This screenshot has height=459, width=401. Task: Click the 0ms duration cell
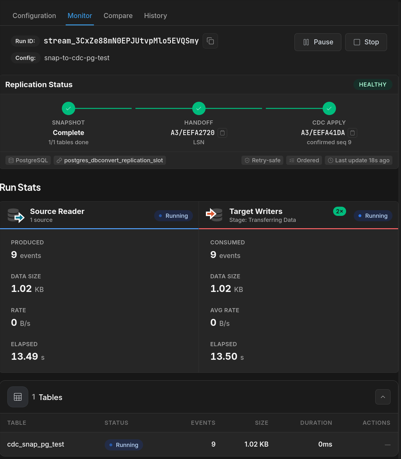pos(325,444)
